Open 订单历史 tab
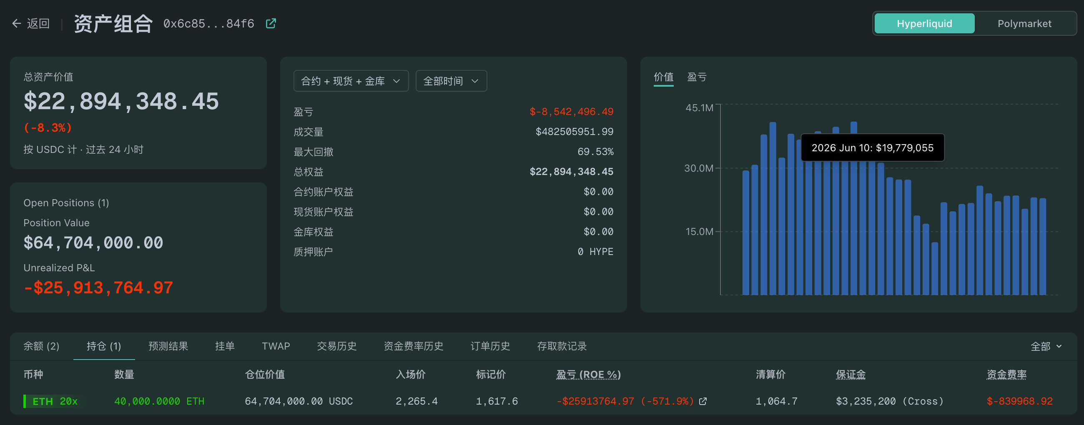The width and height of the screenshot is (1084, 425). [490, 346]
